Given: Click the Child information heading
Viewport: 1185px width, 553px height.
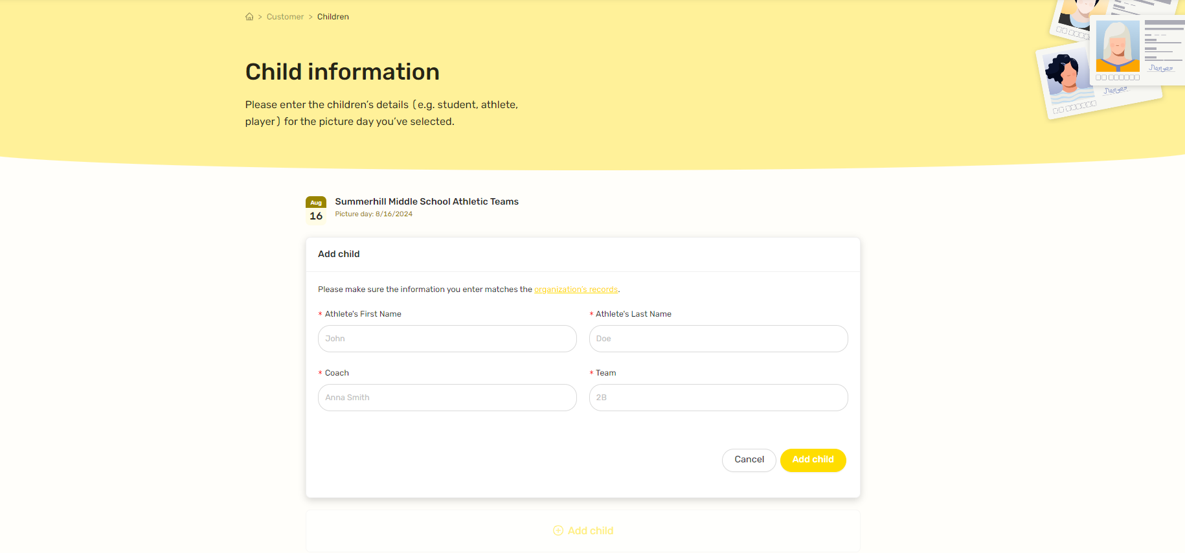Looking at the screenshot, I should [343, 72].
